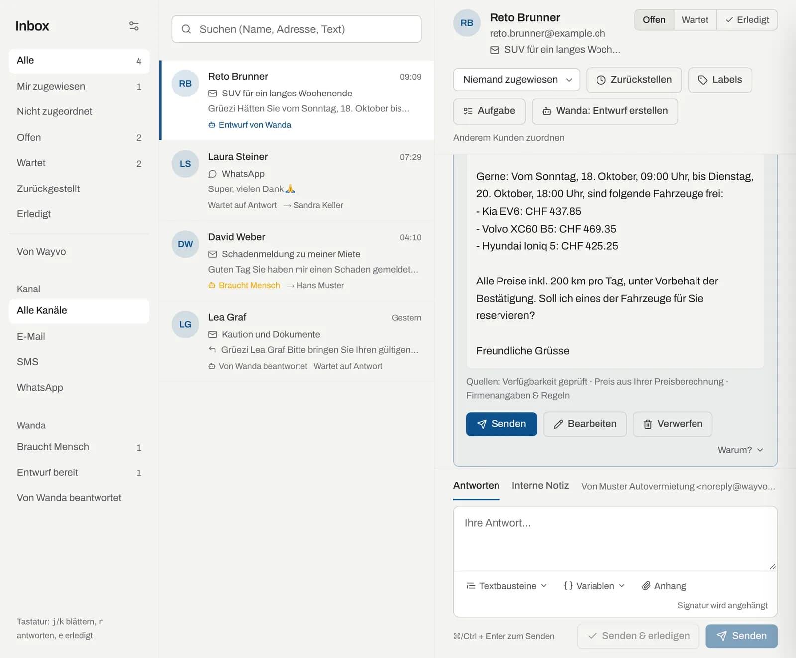The height and width of the screenshot is (658, 796).
Task: Set conversation status to Wartet
Action: tap(695, 20)
